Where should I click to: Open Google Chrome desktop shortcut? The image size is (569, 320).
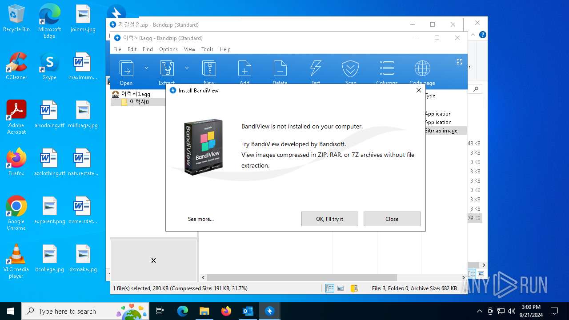16,213
